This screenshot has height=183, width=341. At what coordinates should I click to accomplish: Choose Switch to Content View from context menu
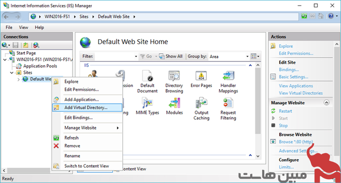(x=87, y=166)
